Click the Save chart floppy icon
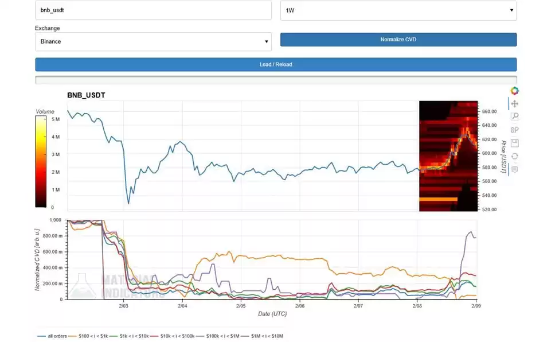 tap(514, 143)
